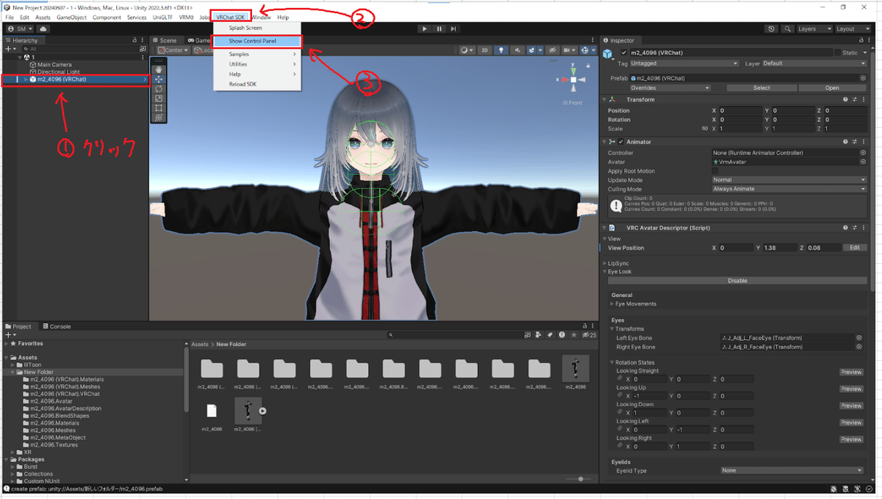Viewport: 882px width, 499px height.
Task: Open the Culling Mode dropdown
Action: [x=789, y=189]
